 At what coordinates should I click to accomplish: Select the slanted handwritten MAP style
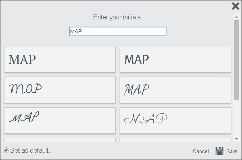[175, 90]
